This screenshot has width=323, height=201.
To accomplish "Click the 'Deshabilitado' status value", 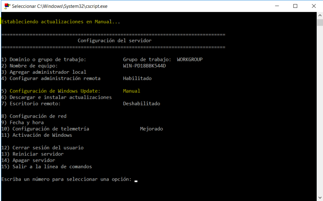I will [142, 104].
